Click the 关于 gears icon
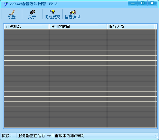The image size is (159, 140). tap(32, 12)
